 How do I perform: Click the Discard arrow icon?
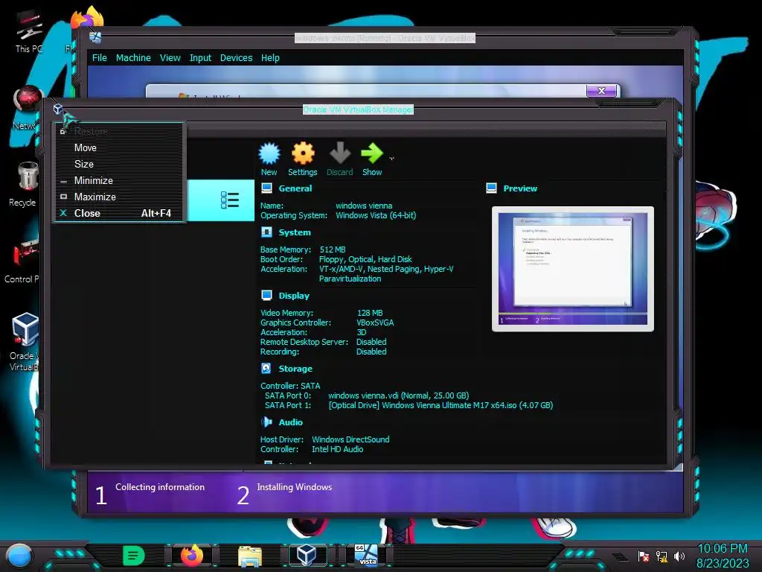point(339,153)
